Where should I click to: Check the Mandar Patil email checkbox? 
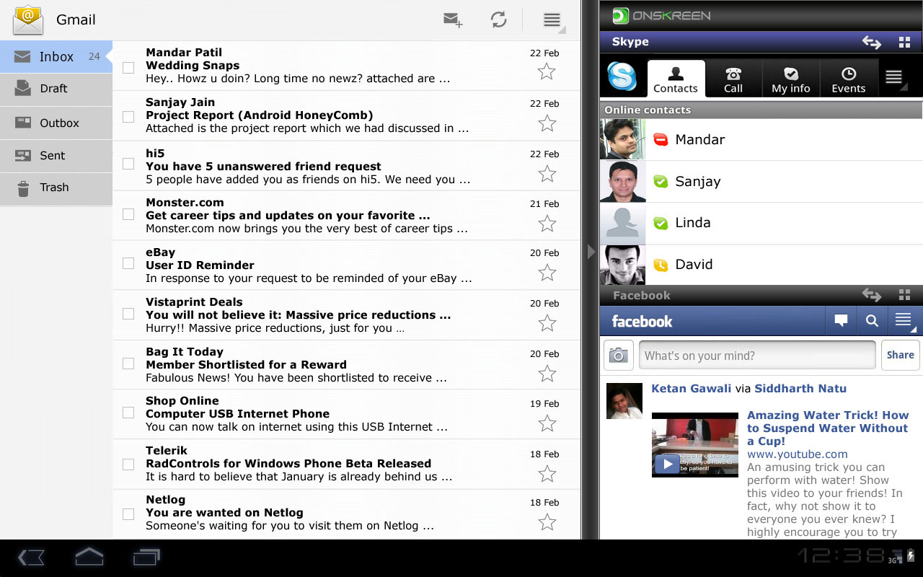click(128, 68)
